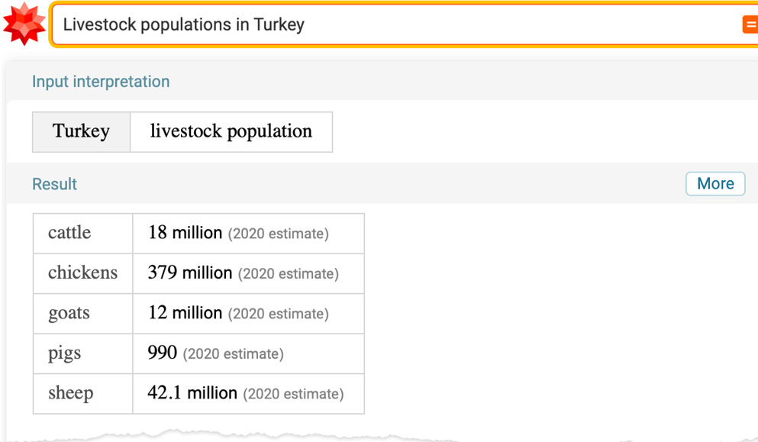Click '(2020 estimate)' note in sheep row

293,394
